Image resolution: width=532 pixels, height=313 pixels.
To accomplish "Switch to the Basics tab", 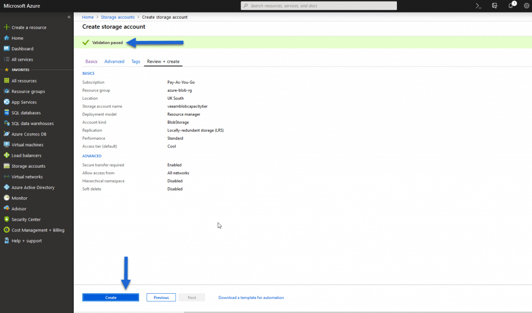I will point(91,61).
